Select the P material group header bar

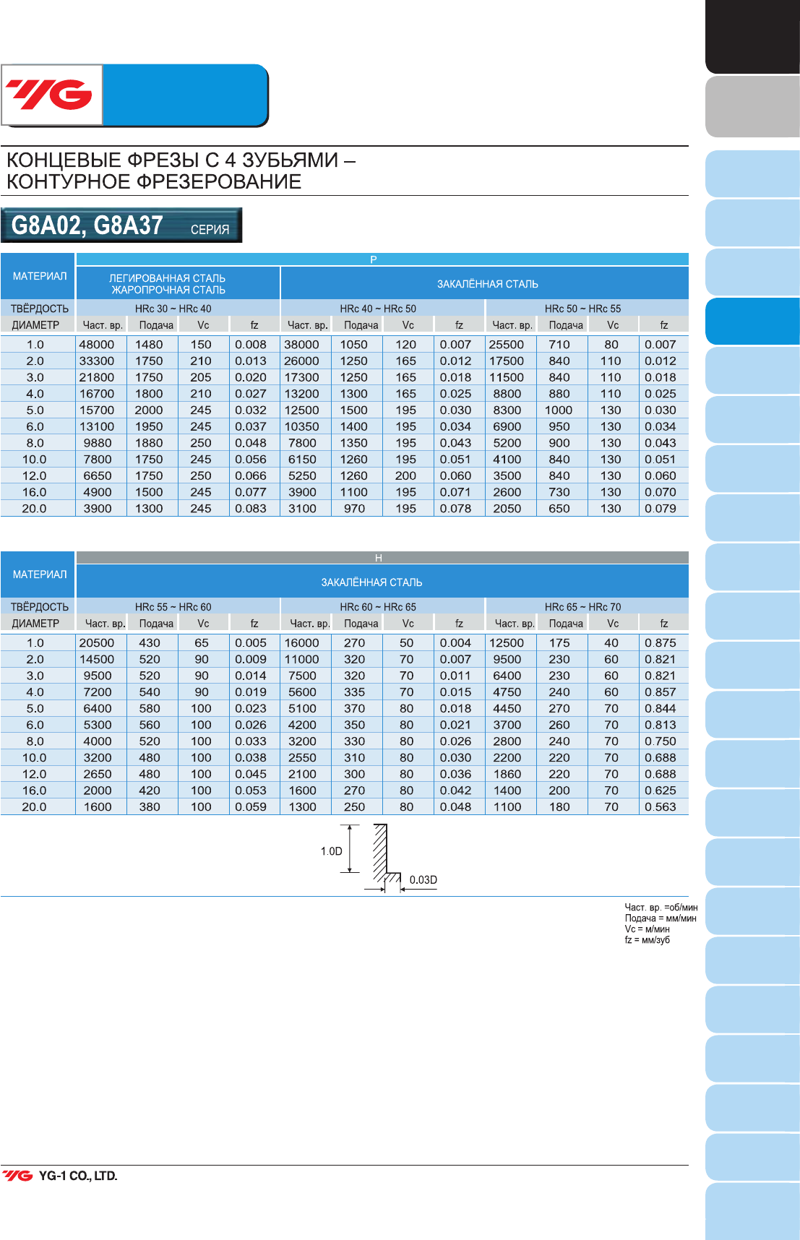382,259
